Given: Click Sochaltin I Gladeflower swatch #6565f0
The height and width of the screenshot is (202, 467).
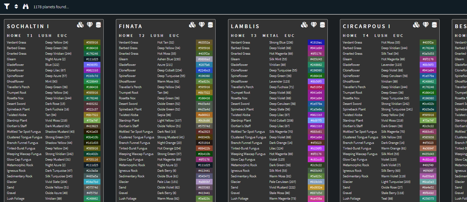Looking at the screenshot, I should [92, 65].
